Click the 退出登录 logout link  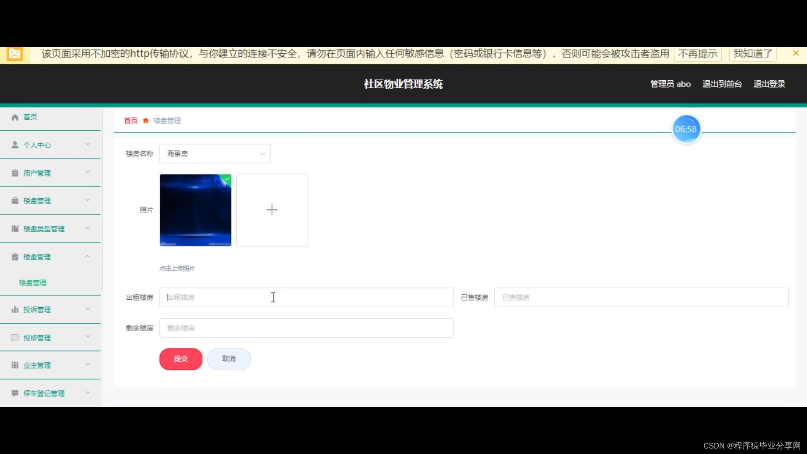[x=769, y=84]
